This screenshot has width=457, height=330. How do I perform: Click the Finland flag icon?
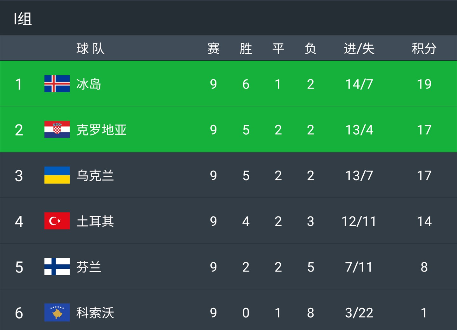(57, 267)
